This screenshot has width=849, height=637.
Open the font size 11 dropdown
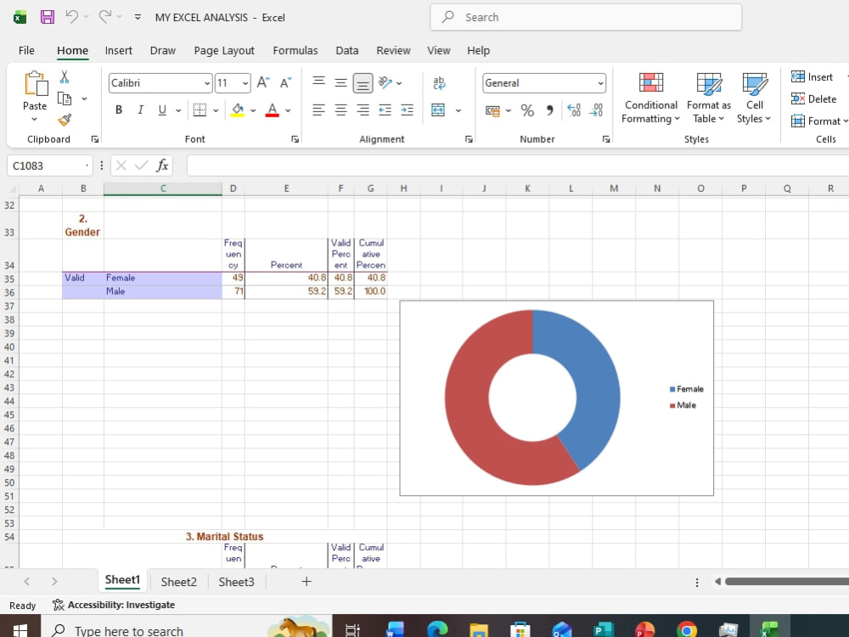pyautogui.click(x=245, y=83)
